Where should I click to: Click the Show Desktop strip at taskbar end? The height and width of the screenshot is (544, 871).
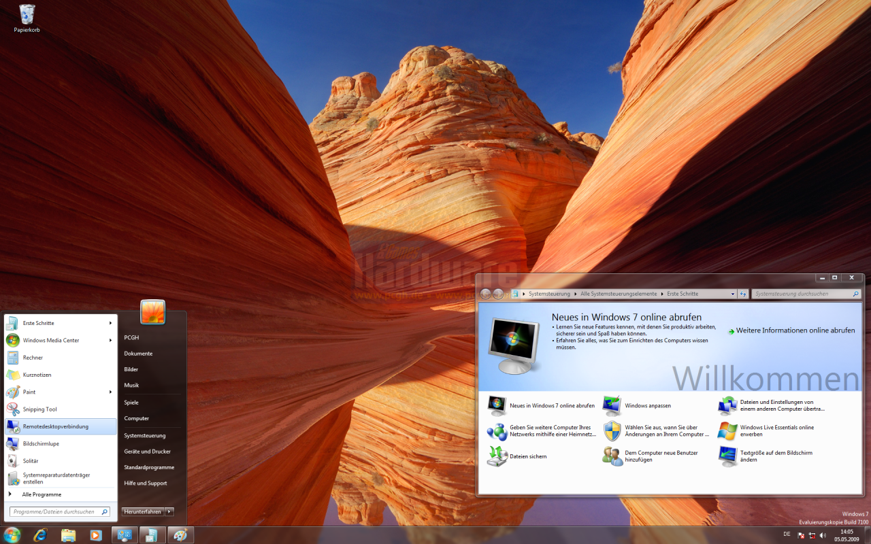pos(866,535)
